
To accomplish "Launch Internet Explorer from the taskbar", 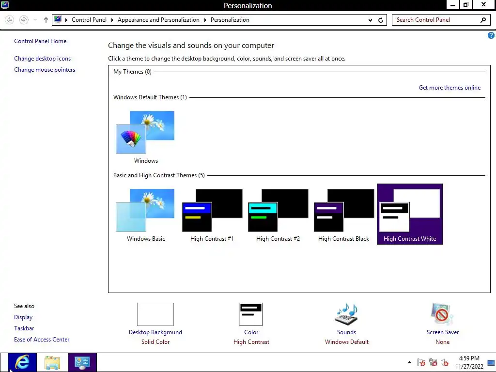I will pyautogui.click(x=22, y=362).
